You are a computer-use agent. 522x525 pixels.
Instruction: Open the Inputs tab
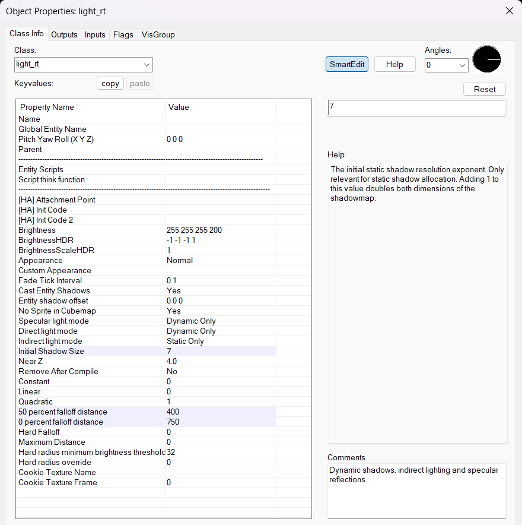[95, 34]
